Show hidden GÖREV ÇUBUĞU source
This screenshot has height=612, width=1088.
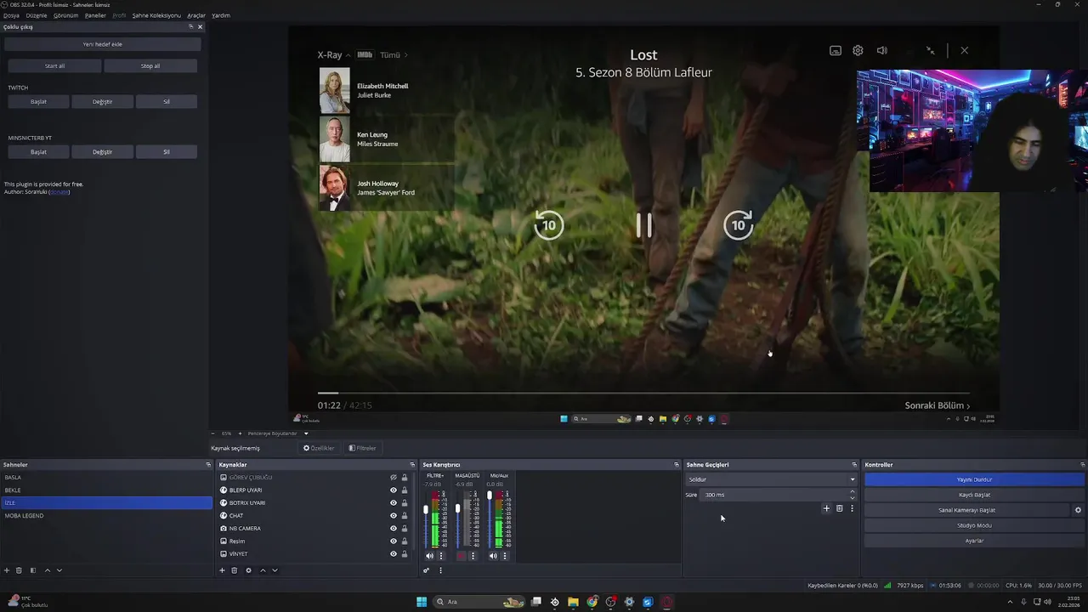(394, 478)
